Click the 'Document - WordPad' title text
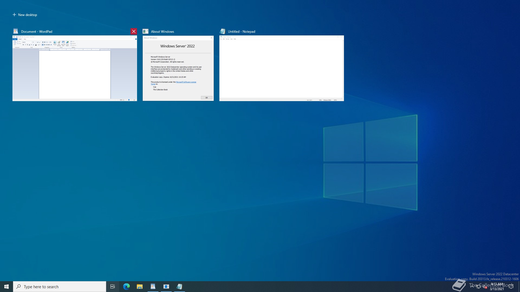The width and height of the screenshot is (520, 292). click(37, 32)
